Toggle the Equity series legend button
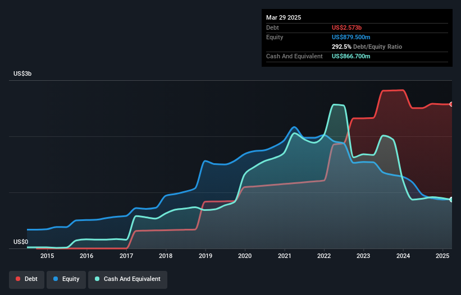 tap(66, 279)
